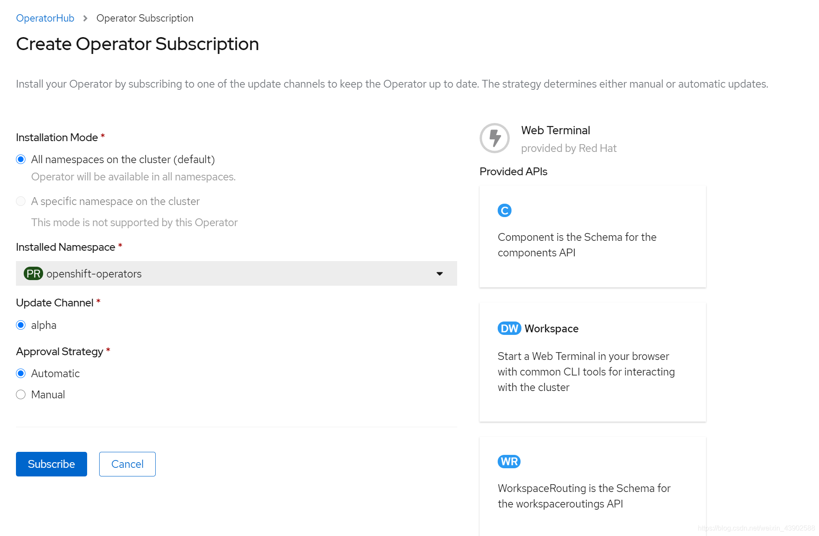Click the Installed Namespace label
This screenshot has width=819, height=536.
(x=66, y=247)
